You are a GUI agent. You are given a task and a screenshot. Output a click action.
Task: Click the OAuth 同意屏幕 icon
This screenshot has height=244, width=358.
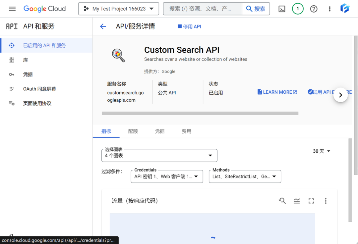pyautogui.click(x=11, y=89)
